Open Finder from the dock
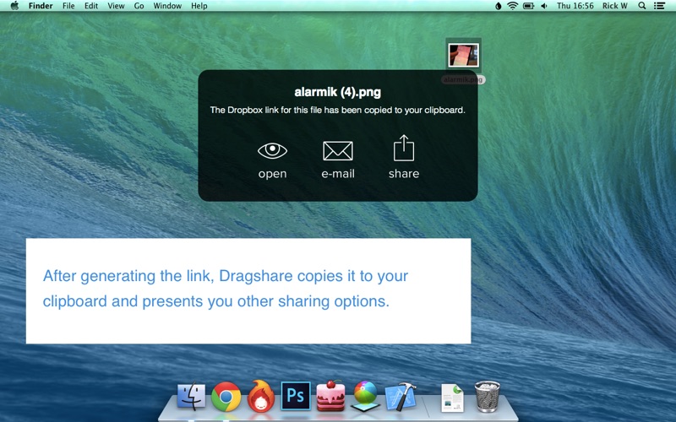Screen dimensions: 676x422 pos(192,396)
